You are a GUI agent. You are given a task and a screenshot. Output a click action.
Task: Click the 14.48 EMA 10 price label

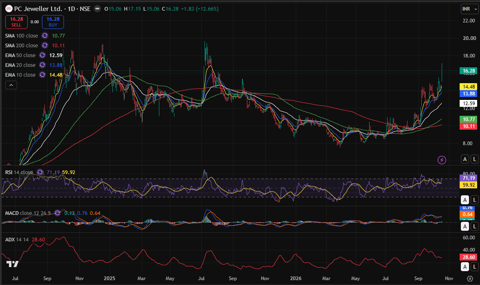pos(469,87)
